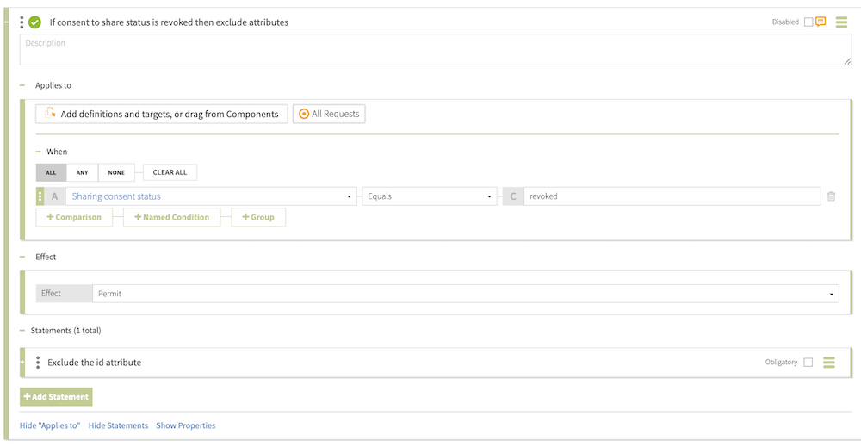Open the Equals comparator dropdown
861x447 pixels.
[430, 196]
